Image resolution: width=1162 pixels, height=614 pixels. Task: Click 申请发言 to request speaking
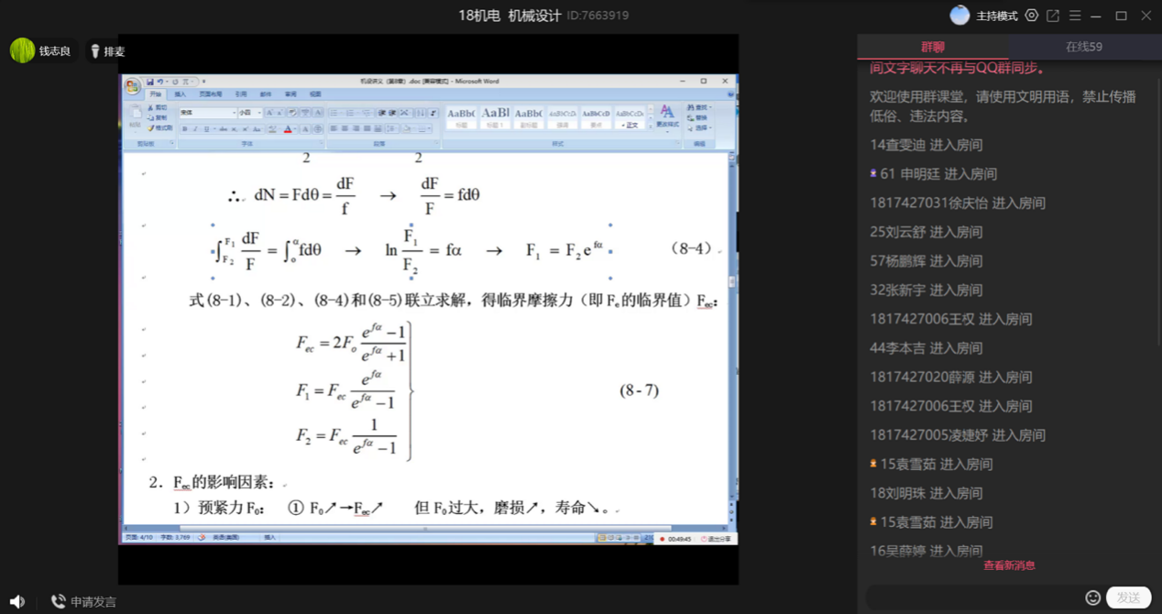83,601
